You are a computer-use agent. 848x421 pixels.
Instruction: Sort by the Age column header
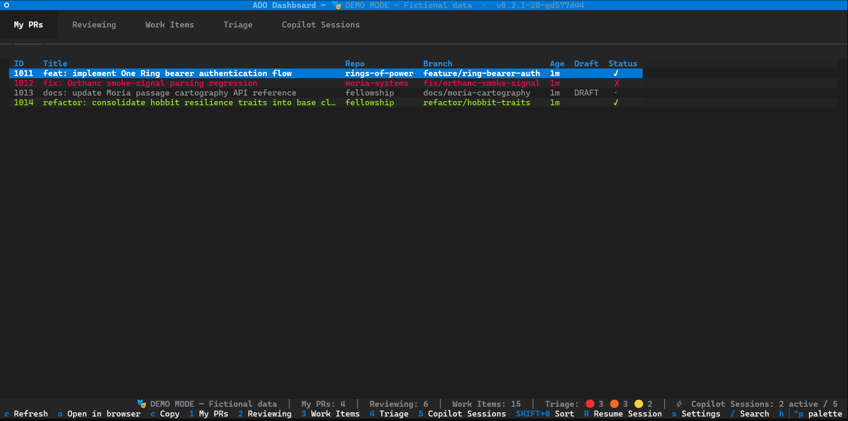[557, 64]
